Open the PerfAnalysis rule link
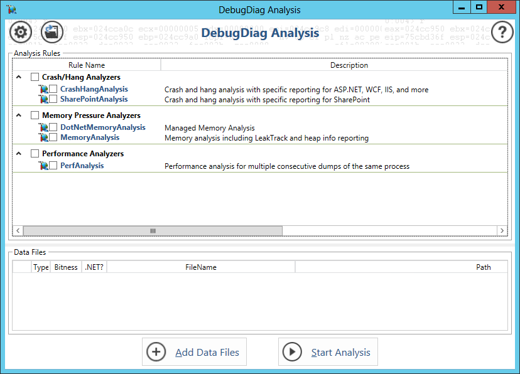The height and width of the screenshot is (374, 520). coord(82,166)
